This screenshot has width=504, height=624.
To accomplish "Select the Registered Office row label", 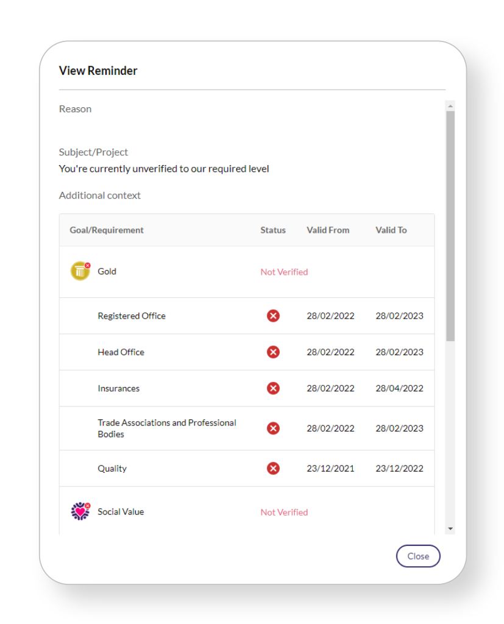I will click(x=132, y=316).
